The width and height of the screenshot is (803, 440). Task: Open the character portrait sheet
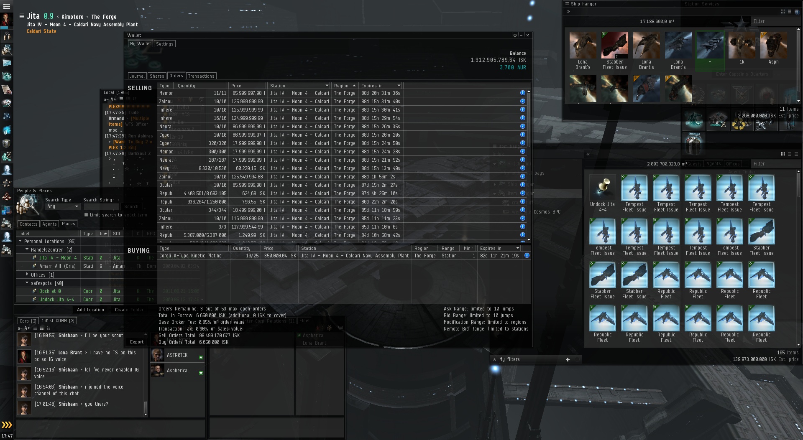[6, 20]
